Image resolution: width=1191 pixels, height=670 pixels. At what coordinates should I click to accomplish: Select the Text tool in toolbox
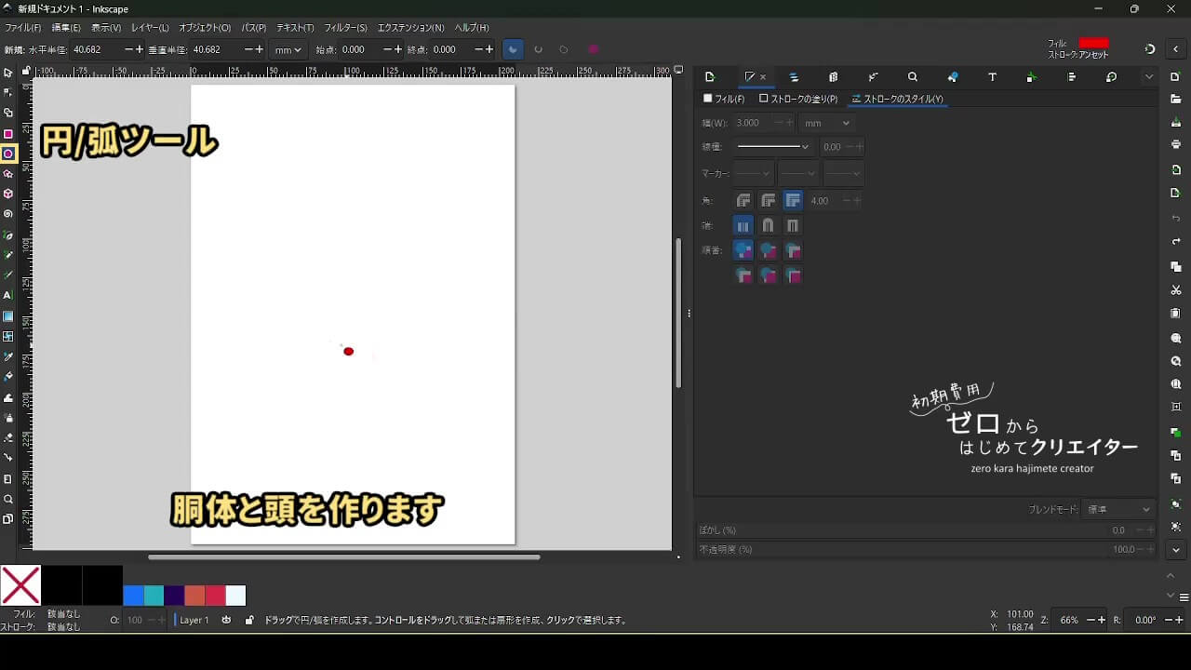click(8, 295)
